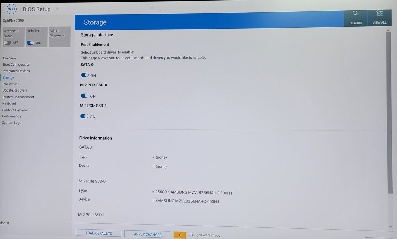Open the Overview section
This screenshot has width=397, height=239.
click(10, 58)
